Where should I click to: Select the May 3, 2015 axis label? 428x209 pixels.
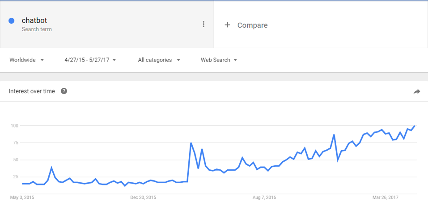[x=22, y=197]
